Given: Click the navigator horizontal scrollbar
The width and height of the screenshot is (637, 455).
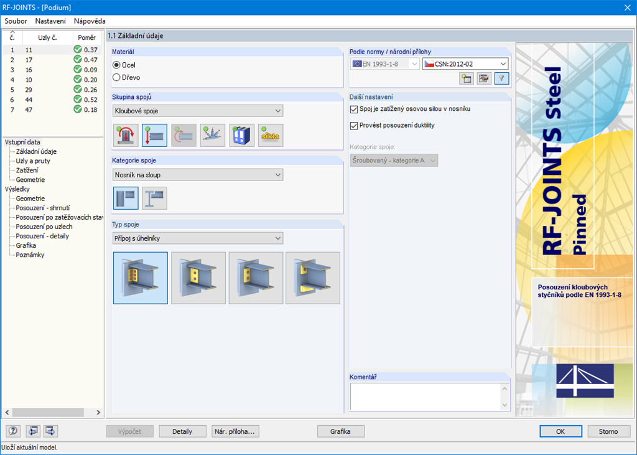Looking at the screenshot, I should pos(53,412).
